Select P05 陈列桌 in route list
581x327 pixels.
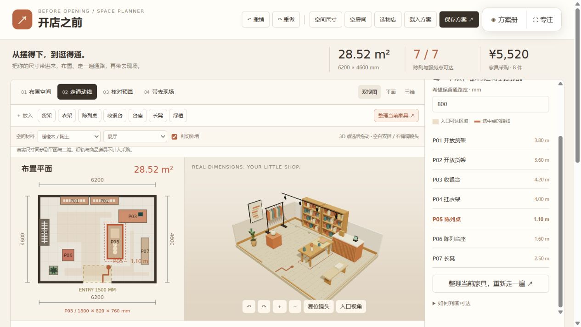pyautogui.click(x=491, y=220)
